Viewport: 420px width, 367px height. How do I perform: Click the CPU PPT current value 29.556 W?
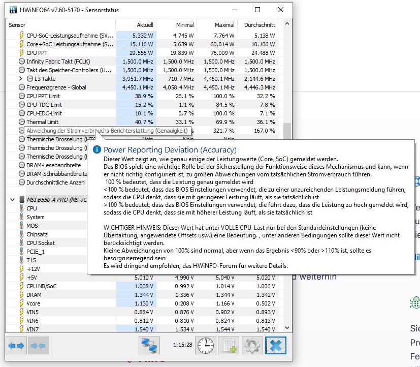point(141,53)
